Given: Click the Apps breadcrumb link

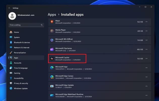Looking at the screenshot, I should (52, 15).
